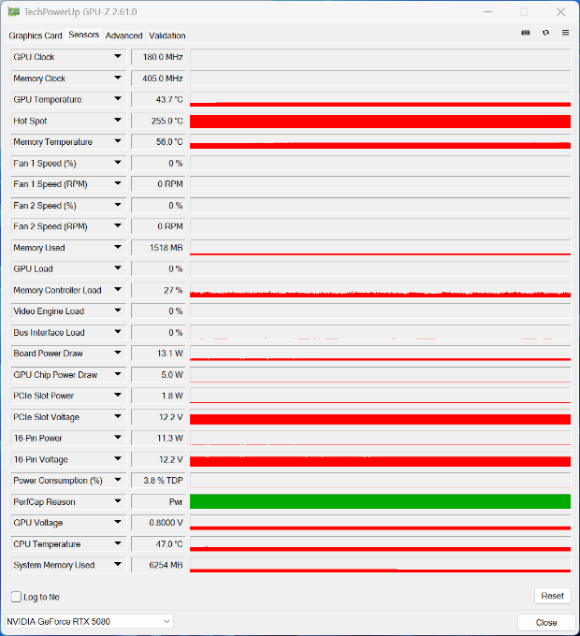580x636 pixels.
Task: Expand the Memory Clock sensor dropdown arrow
Action: point(118,78)
